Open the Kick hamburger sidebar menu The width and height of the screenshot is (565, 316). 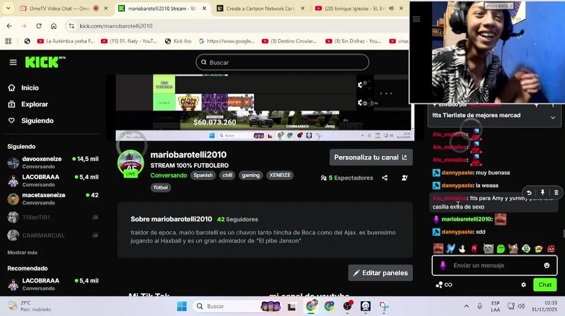13,62
